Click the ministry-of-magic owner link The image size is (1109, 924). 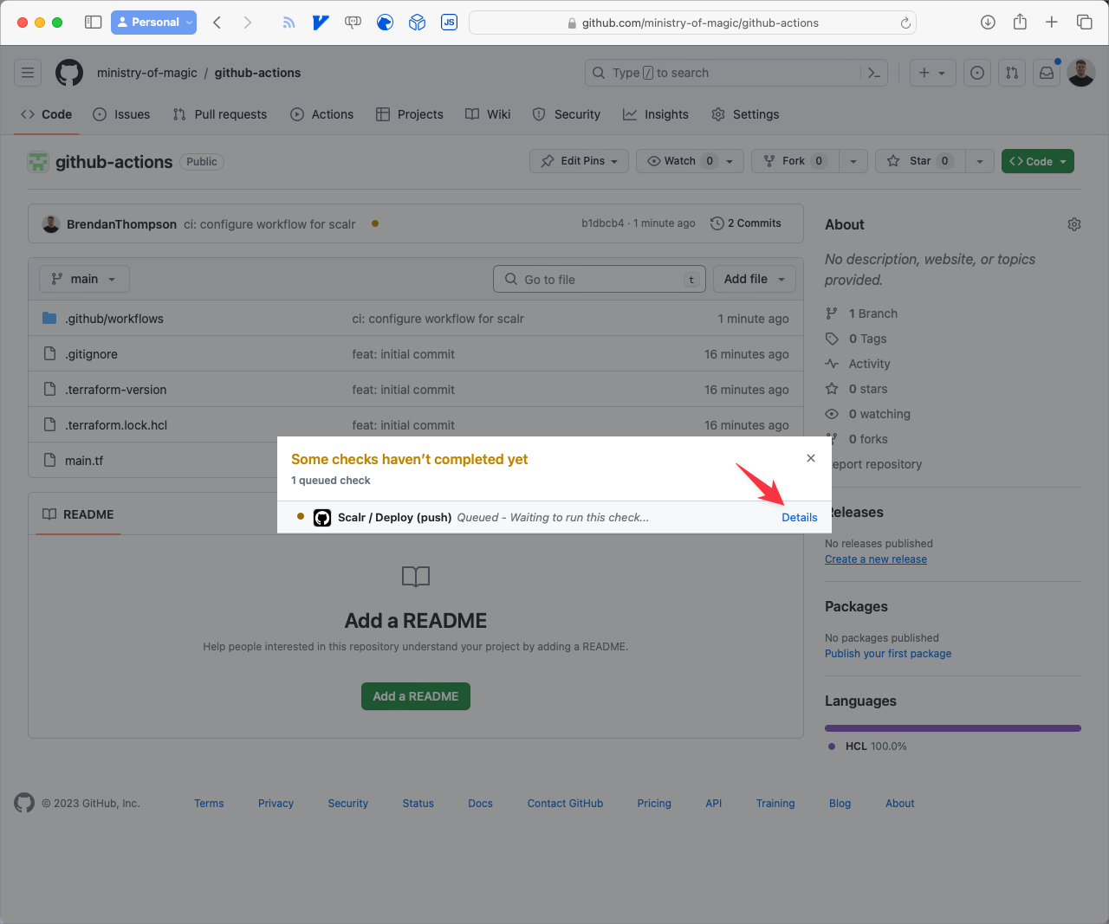(x=147, y=73)
